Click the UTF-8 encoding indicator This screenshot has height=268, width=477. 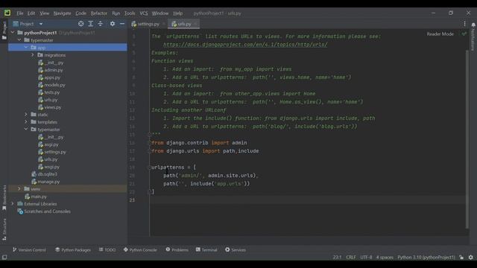coord(366,258)
